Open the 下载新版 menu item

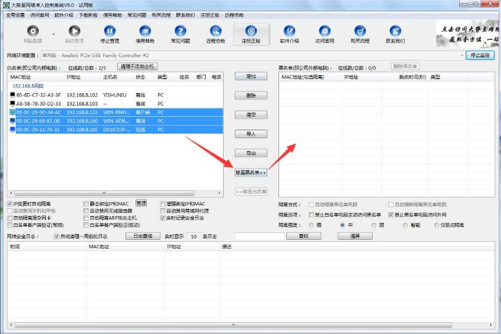[x=88, y=15]
